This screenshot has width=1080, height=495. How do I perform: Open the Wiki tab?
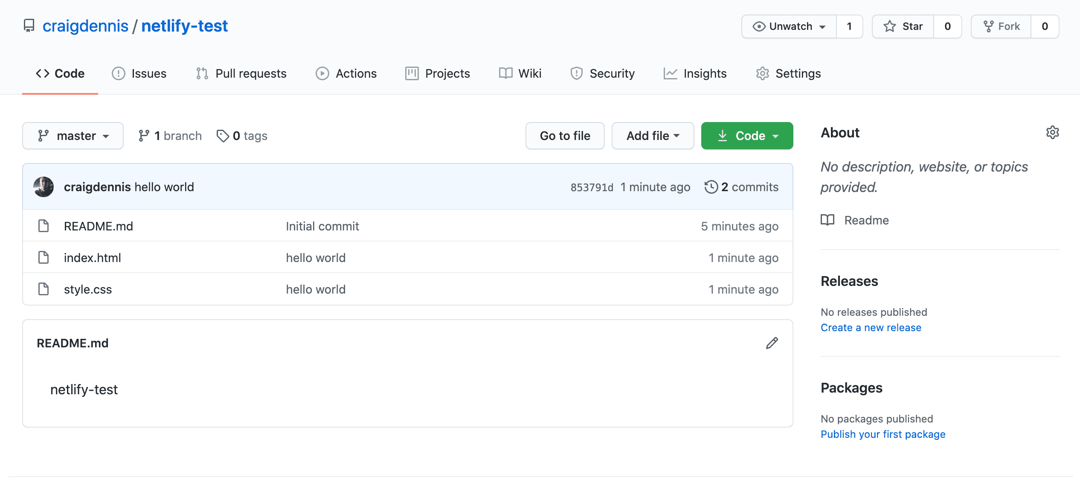click(x=520, y=73)
